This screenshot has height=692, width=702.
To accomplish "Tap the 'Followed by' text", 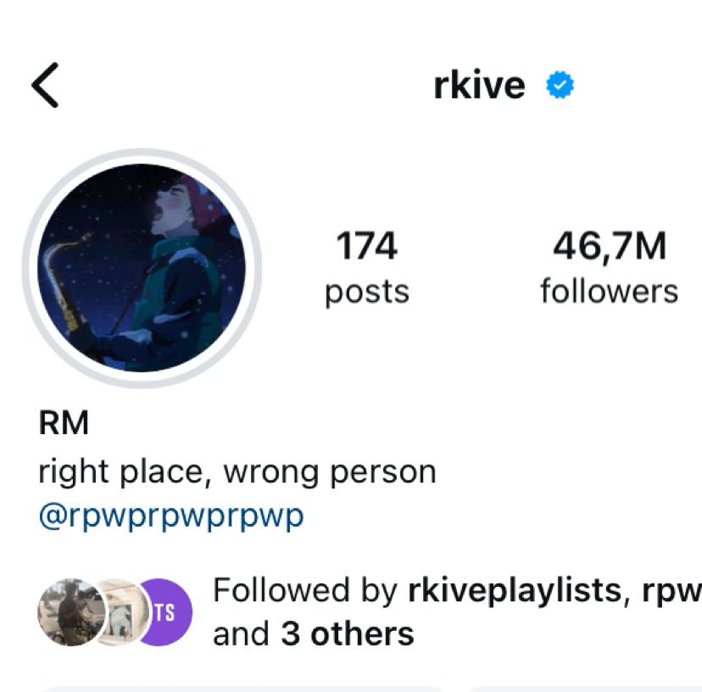I will pos(305,590).
